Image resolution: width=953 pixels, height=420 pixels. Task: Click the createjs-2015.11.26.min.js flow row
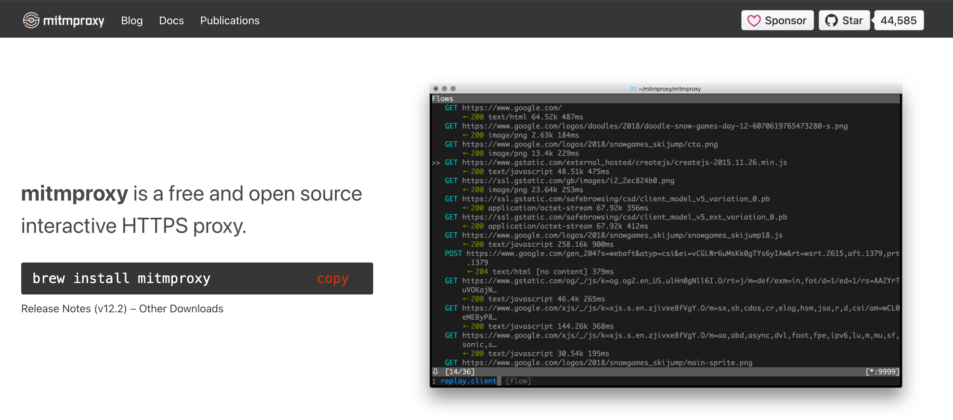615,163
